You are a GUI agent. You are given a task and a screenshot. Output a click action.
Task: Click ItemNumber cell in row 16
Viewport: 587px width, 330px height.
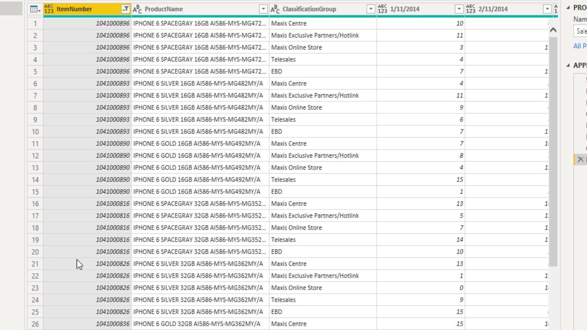click(87, 204)
